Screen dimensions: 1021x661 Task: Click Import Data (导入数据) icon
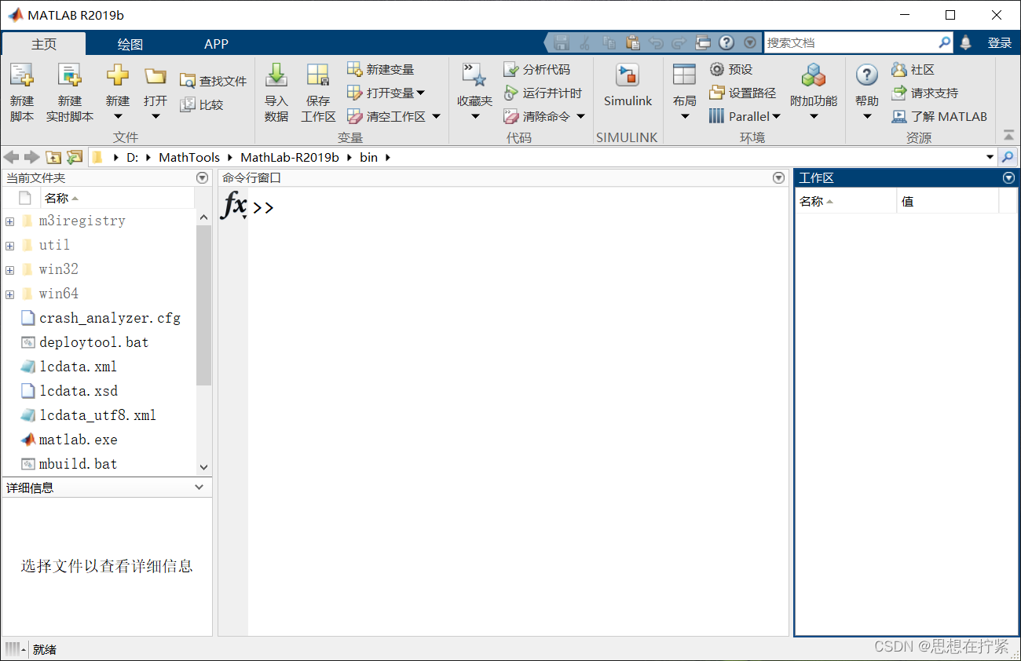[x=276, y=75]
